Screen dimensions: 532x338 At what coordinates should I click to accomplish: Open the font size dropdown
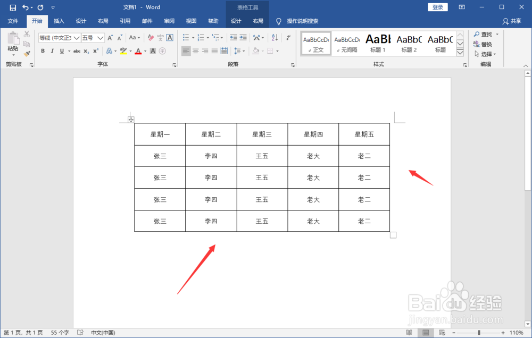[101, 37]
